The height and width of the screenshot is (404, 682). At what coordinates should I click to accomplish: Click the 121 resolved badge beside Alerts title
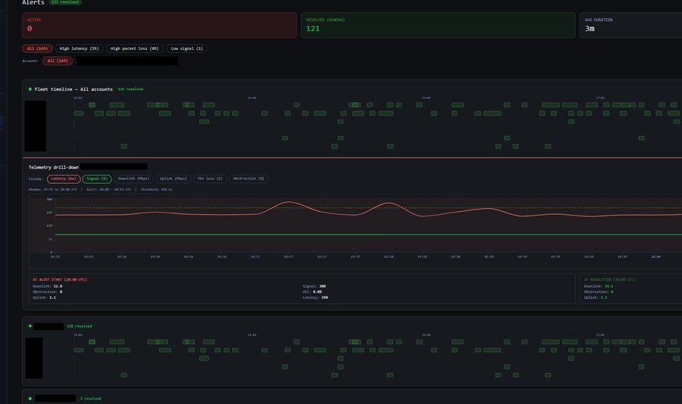click(65, 2)
